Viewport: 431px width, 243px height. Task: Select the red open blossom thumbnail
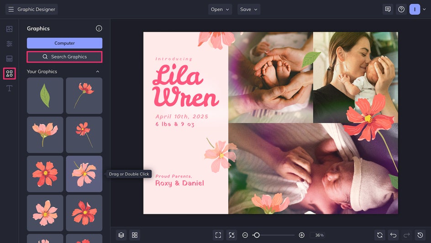tap(45, 174)
